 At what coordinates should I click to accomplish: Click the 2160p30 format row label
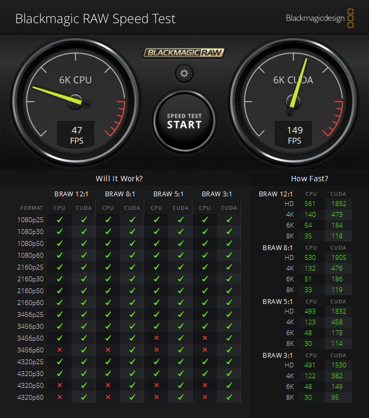31,279
